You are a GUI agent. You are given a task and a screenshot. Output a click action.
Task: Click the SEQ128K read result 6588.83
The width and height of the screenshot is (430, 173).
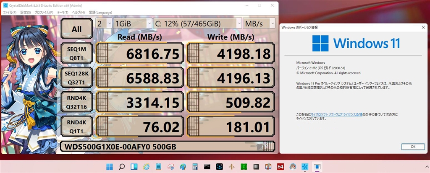point(140,78)
